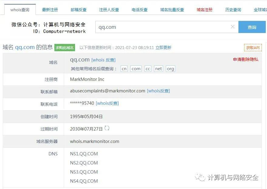The width and height of the screenshot is (267, 189).
Task: Click the 联系邮箱 row label
Action: 49,92
